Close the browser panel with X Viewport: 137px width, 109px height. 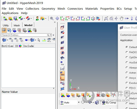click(55, 22)
